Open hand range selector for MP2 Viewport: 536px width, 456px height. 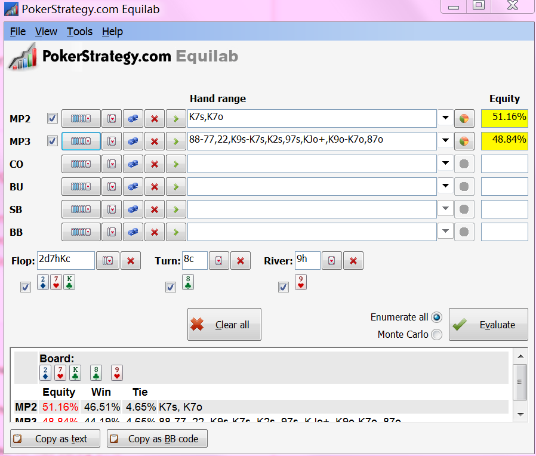pos(81,119)
